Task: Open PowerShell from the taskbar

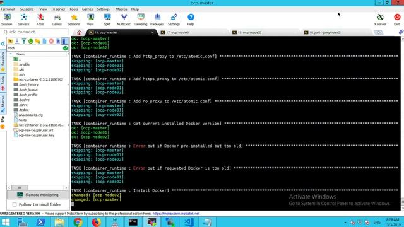Action: pos(40,222)
